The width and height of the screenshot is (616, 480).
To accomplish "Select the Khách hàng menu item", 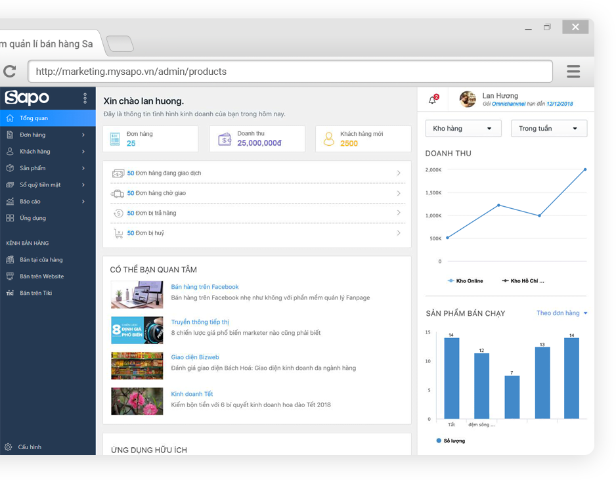I will coord(47,151).
